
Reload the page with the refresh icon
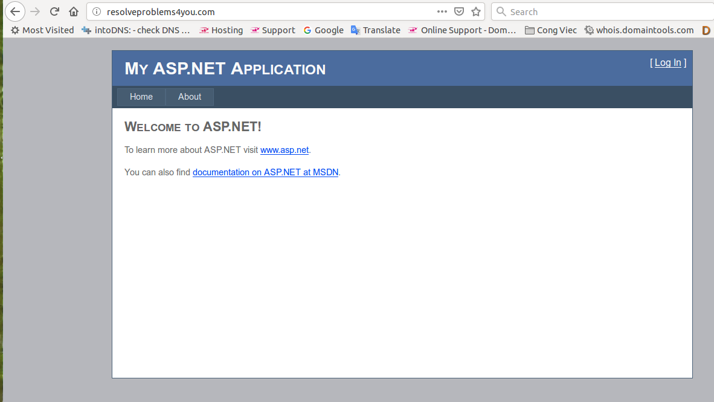54,11
